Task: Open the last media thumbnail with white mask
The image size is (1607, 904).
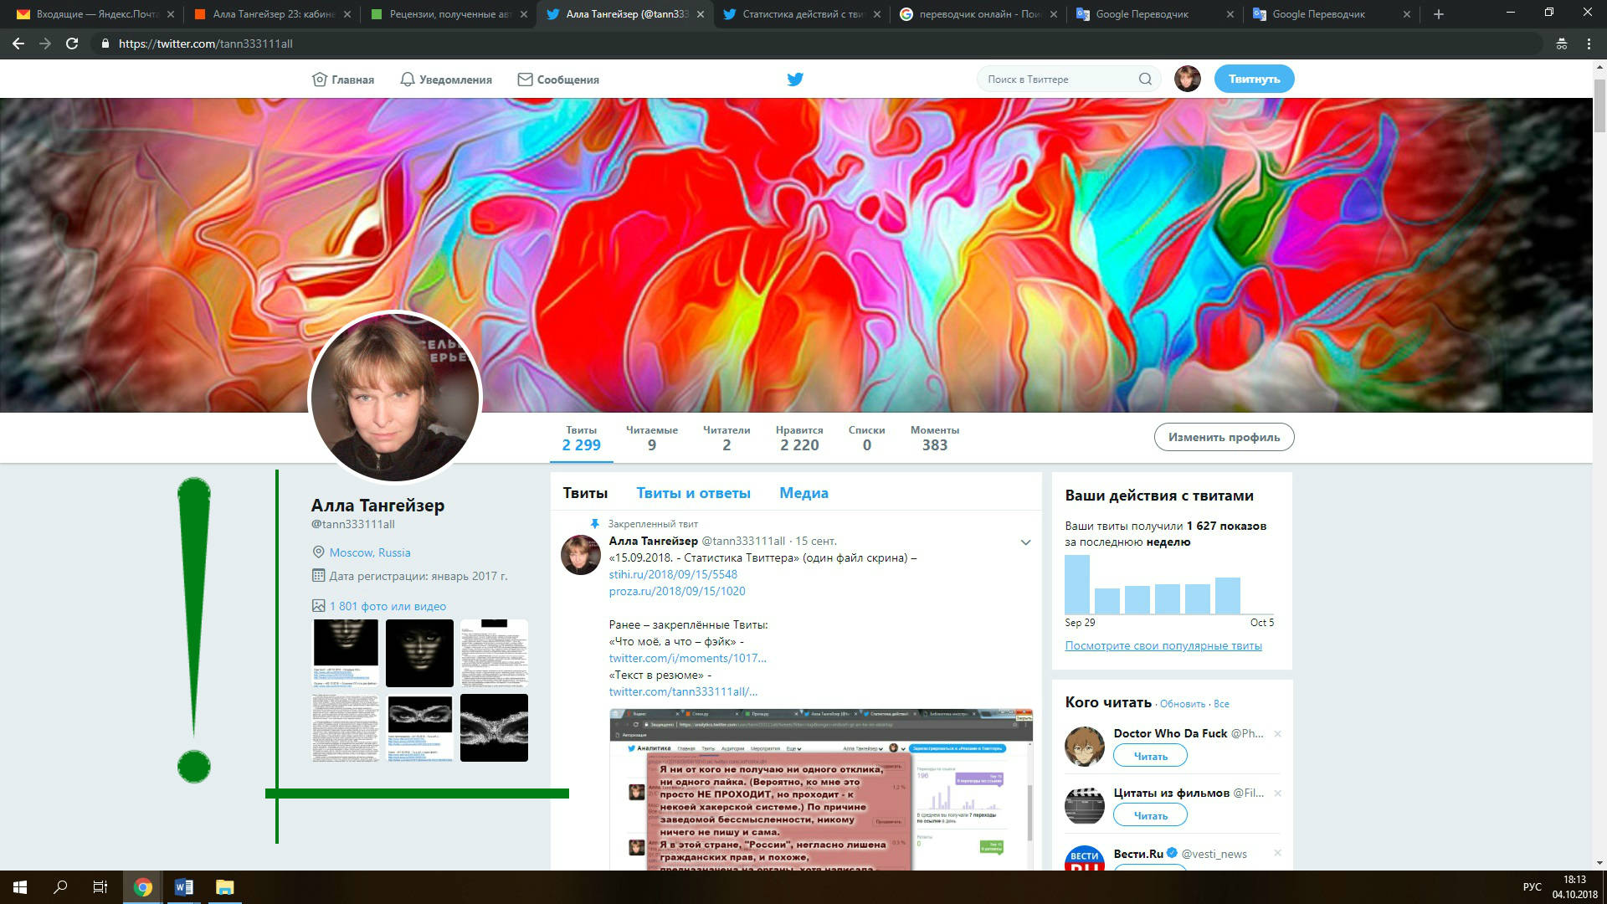Action: (x=494, y=727)
